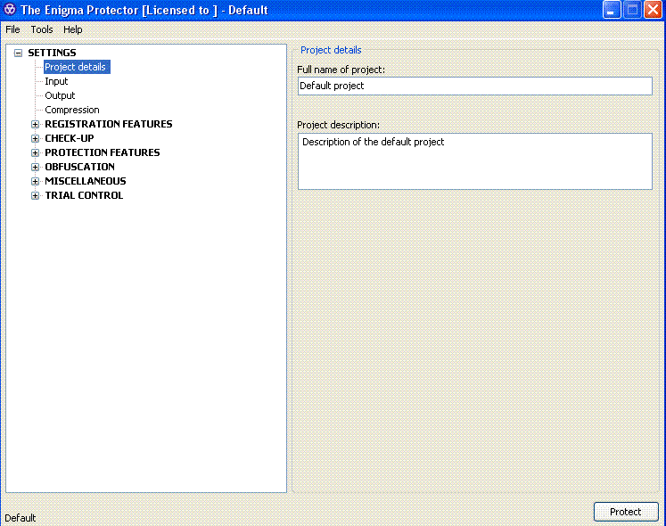Select REGISTRATION FEATURES label
Image resolution: width=666 pixels, height=526 pixels.
pos(108,124)
